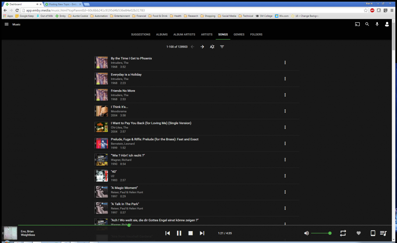Open more options for "A Magic Moment"
397x243 pixels.
(285, 192)
